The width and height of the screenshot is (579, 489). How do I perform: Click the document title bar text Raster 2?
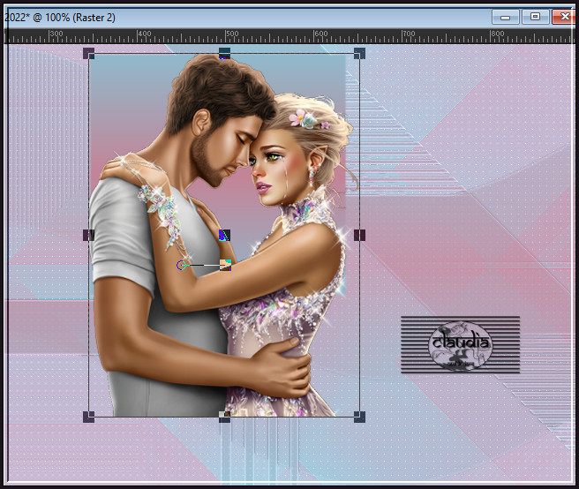[95, 18]
